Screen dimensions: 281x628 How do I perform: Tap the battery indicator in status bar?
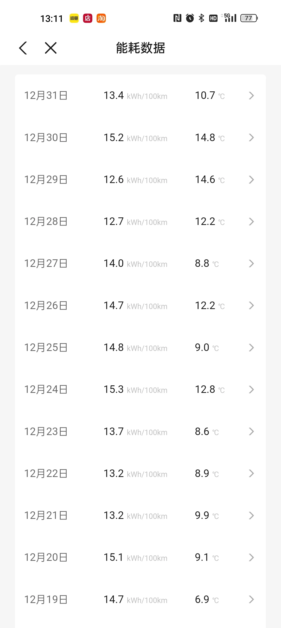click(249, 18)
